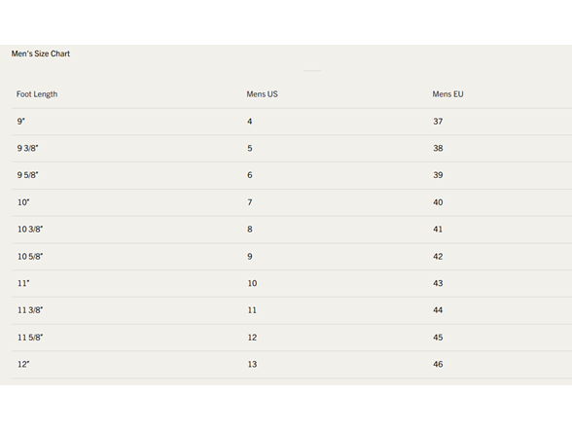The width and height of the screenshot is (572, 429).
Task: Select EU size 37 cell
Action: click(438, 122)
